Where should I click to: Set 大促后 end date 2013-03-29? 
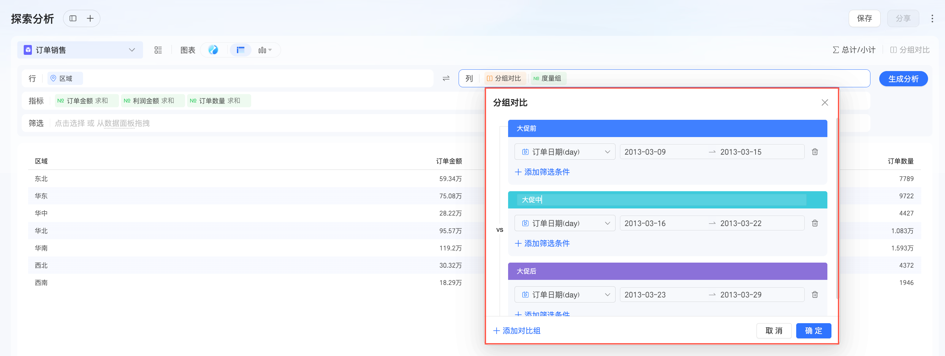(x=740, y=295)
